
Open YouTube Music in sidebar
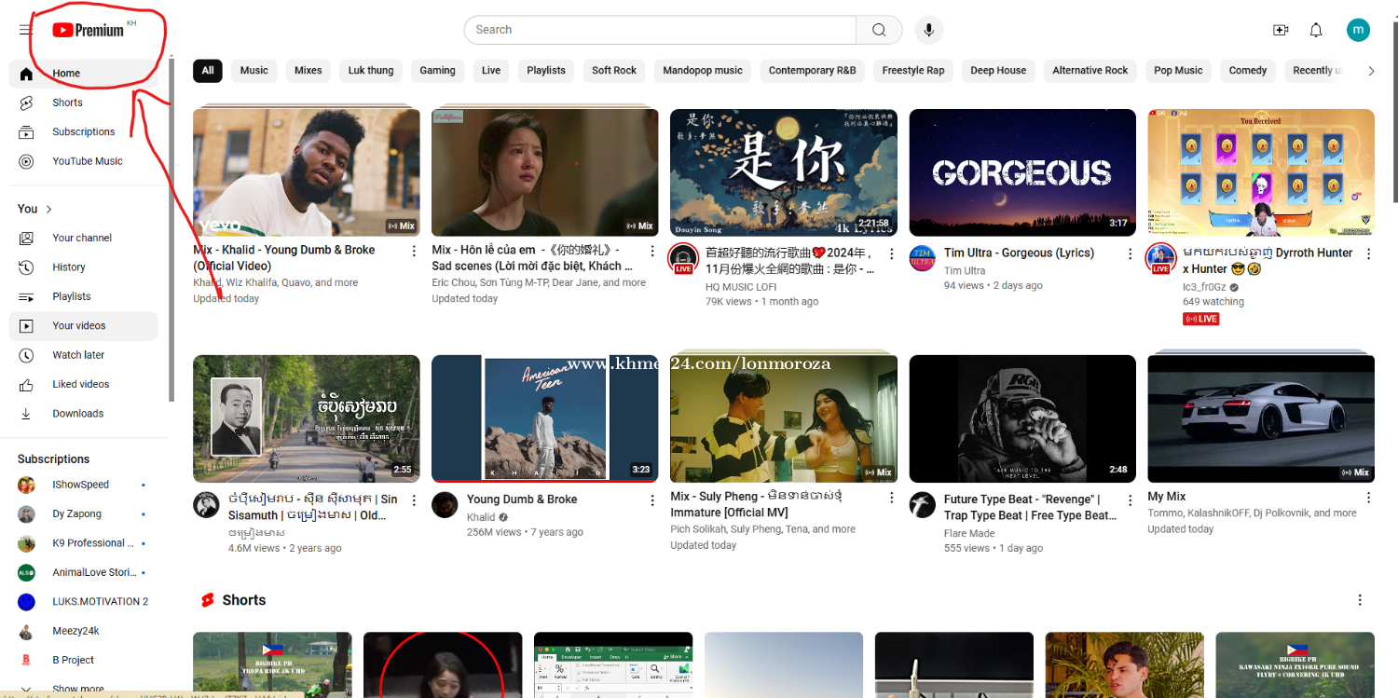tap(83, 161)
